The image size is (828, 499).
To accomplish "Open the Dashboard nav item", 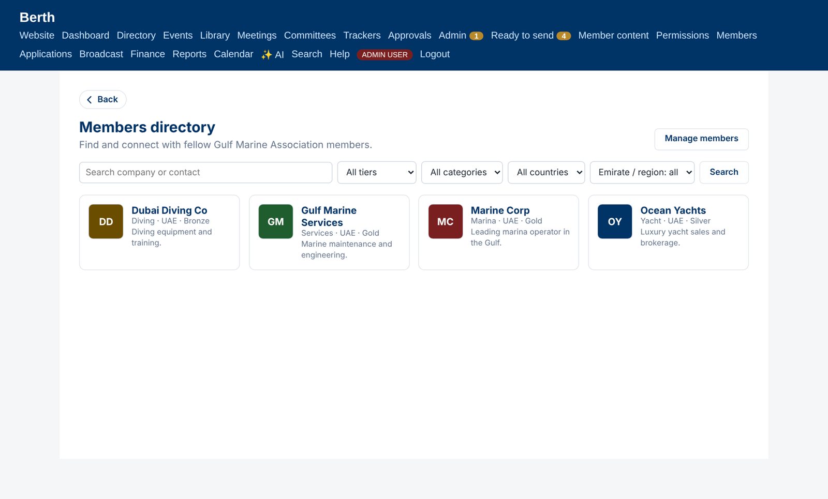I will [85, 35].
